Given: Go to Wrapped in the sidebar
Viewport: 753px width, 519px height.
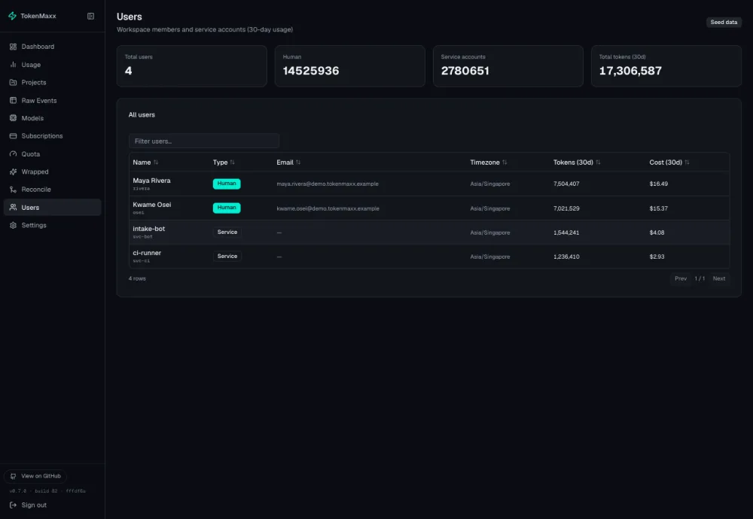Looking at the screenshot, I should (53, 171).
